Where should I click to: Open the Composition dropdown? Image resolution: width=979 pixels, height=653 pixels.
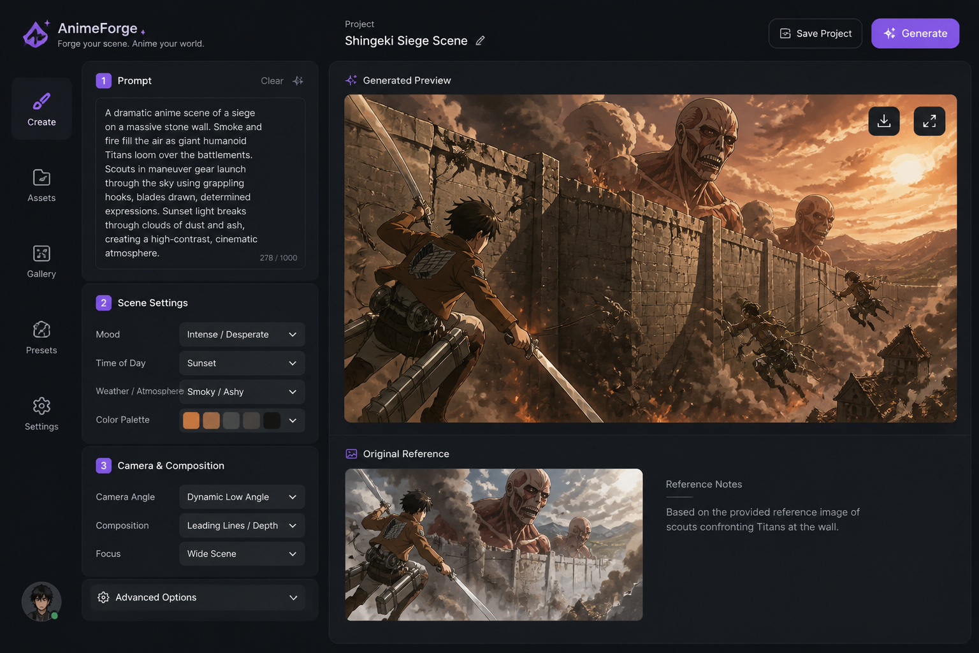pyautogui.click(x=242, y=525)
